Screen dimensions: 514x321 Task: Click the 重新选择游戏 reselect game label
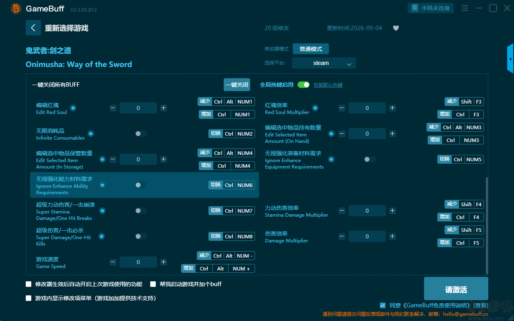pos(67,28)
